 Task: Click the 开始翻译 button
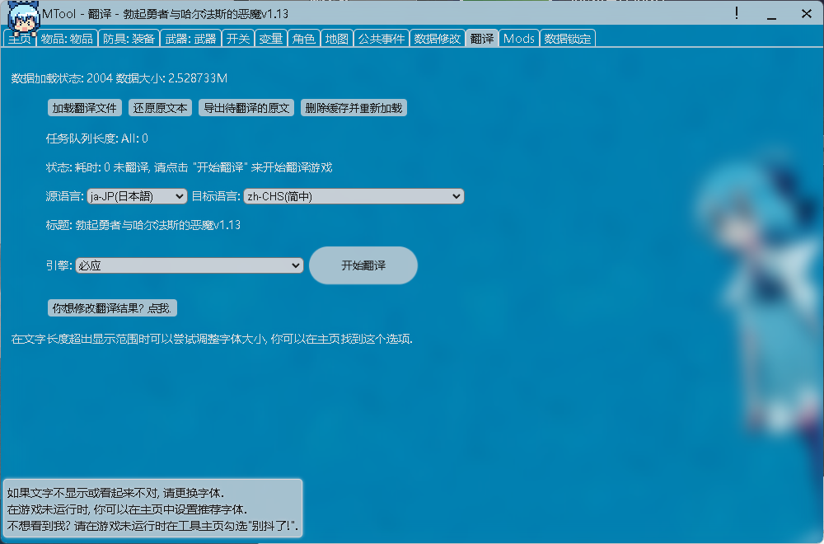coord(363,265)
